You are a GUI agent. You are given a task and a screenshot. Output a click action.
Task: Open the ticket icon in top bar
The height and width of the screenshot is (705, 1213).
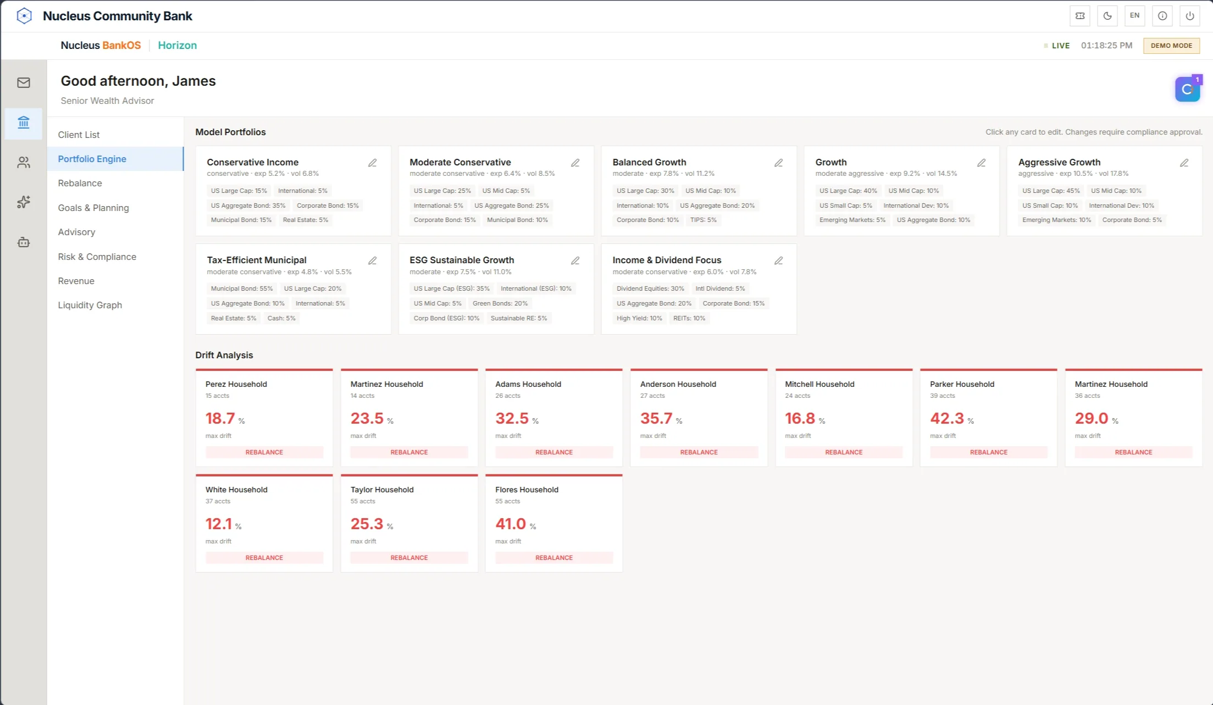(1080, 16)
